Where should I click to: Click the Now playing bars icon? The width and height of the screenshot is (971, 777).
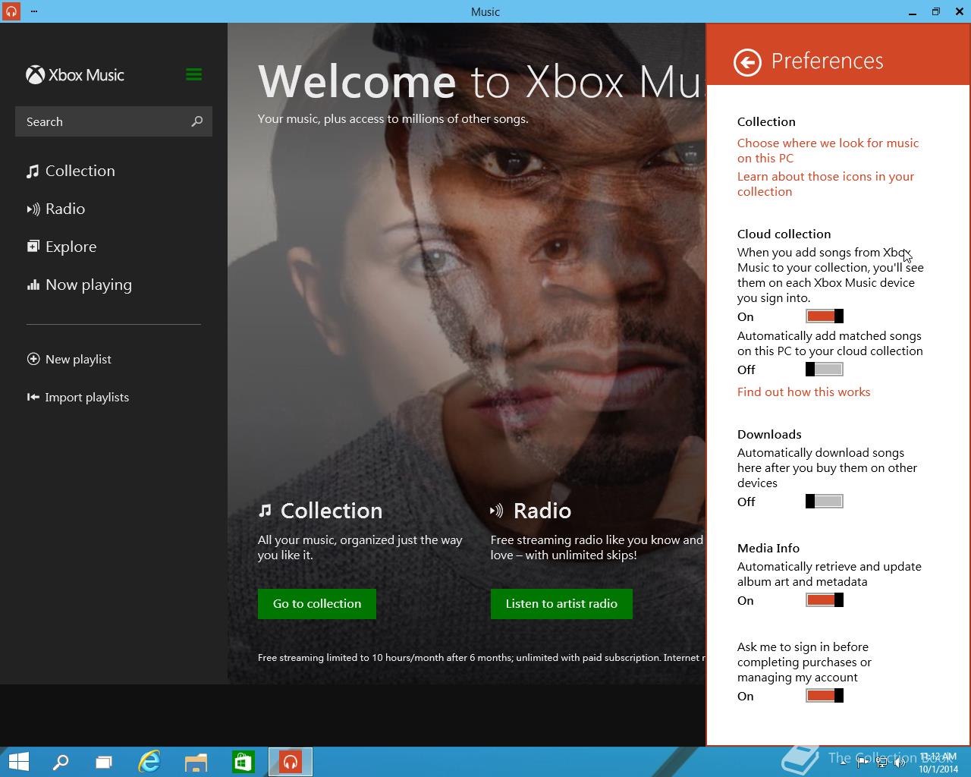click(x=33, y=285)
